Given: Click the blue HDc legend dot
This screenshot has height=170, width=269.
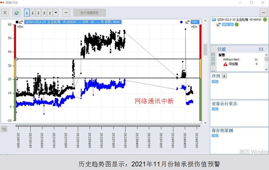Looking at the screenshot, I should tap(181, 22).
